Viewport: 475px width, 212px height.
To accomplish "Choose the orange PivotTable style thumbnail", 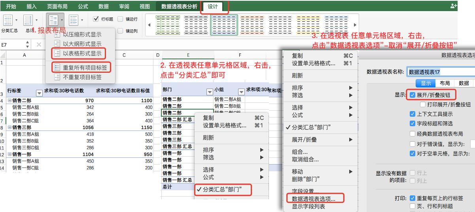I will (252, 24).
